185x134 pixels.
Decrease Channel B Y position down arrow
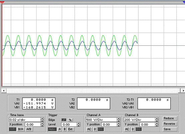point(157,126)
